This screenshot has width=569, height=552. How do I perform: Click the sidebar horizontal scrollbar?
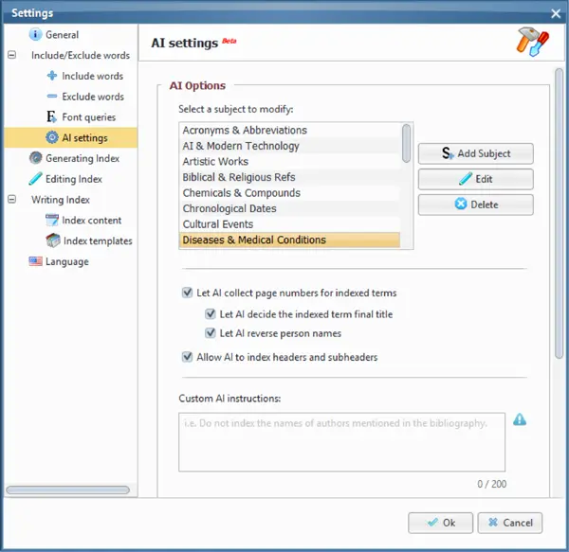(x=68, y=490)
